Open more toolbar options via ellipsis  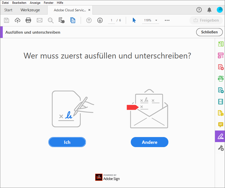[167, 20]
